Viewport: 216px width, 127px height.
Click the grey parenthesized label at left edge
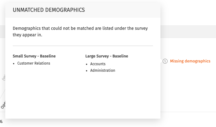coord(4,78)
